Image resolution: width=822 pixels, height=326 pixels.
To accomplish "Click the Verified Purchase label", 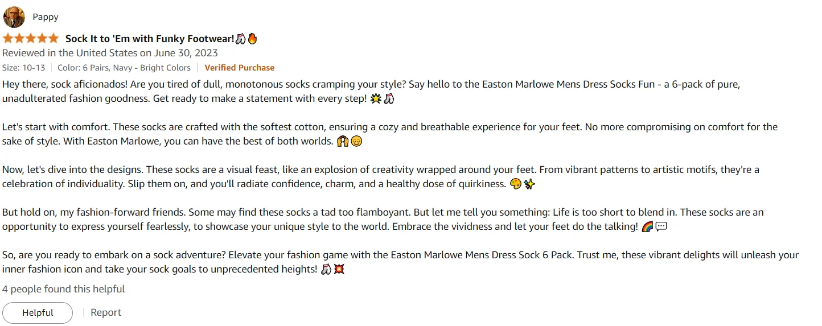I will (240, 68).
